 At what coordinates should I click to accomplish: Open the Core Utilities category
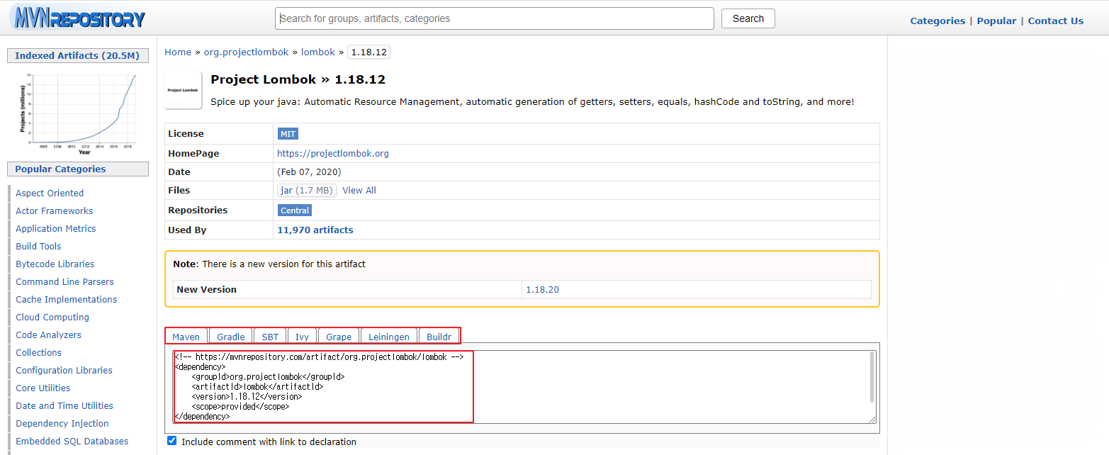(x=43, y=388)
